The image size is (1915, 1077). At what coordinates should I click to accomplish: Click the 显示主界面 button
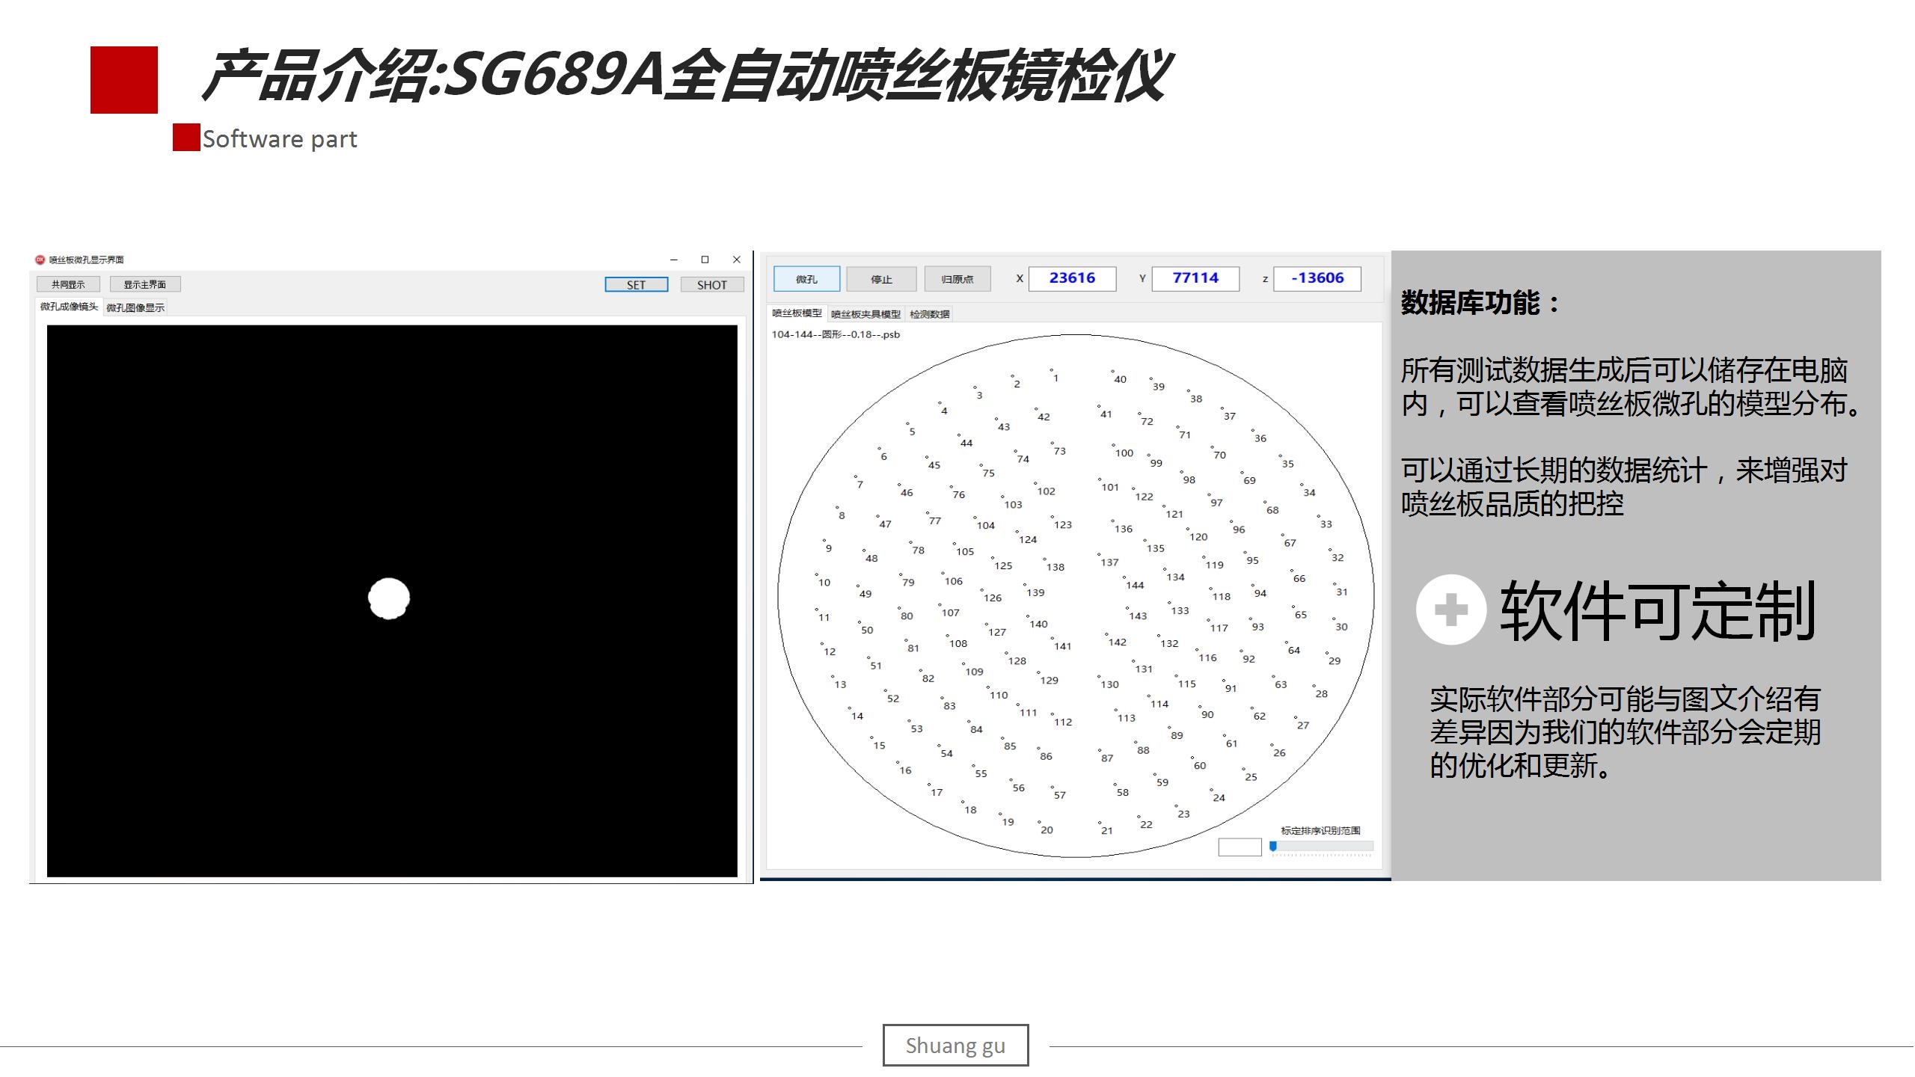[x=145, y=284]
